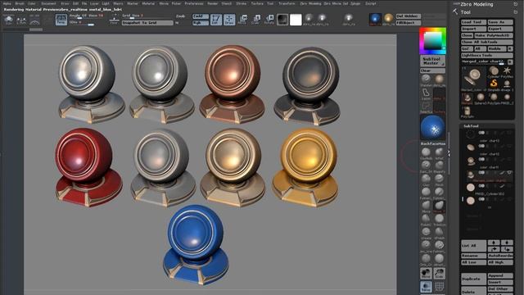Open the Texture menu
The height and width of the screenshot is (295, 524).
coord(257,3)
